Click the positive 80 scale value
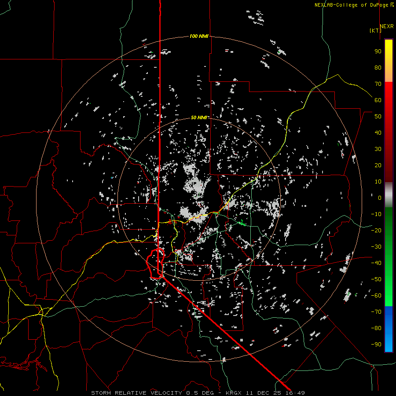The image size is (396, 396). pyautogui.click(x=378, y=67)
